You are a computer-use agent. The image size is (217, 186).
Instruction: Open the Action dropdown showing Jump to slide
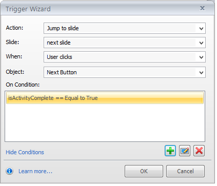click(x=125, y=28)
